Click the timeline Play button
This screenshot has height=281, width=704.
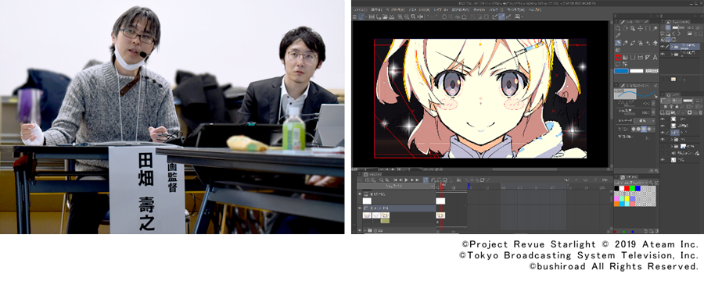[406, 180]
